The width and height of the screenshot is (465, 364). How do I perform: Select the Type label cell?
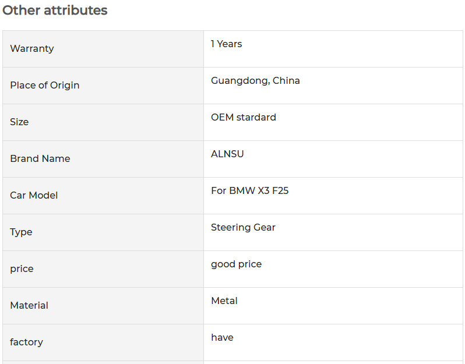(103, 232)
